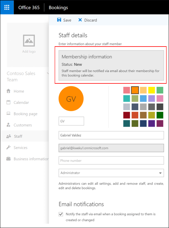Image resolution: width=169 pixels, height=228 pixels.
Task: Pick the sky blue color swatch
Action: (x=143, y=98)
